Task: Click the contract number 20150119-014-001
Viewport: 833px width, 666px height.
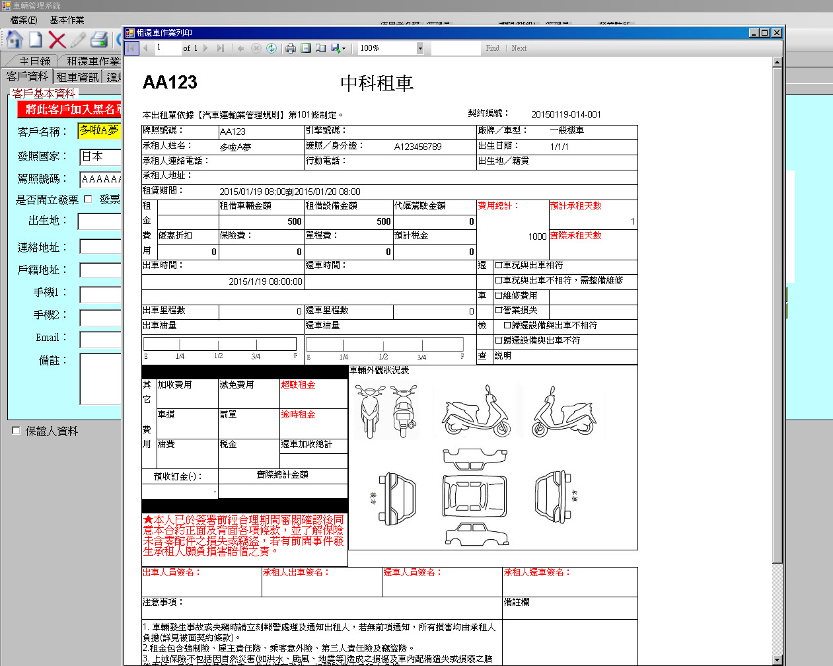Action: (566, 114)
